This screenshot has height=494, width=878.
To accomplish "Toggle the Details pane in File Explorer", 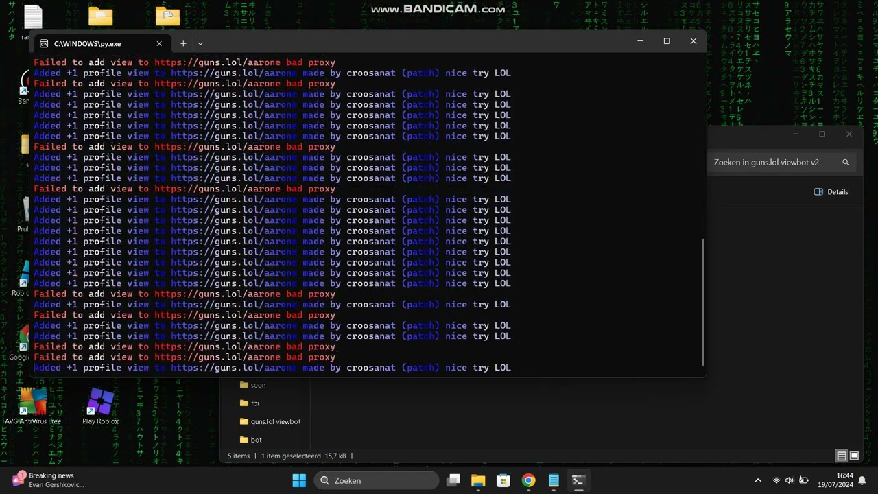I will coord(831,192).
